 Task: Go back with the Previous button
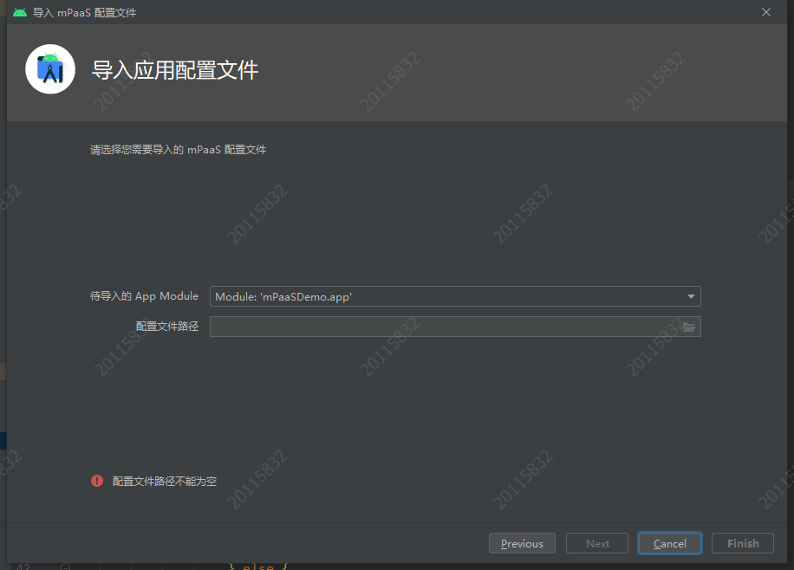(x=522, y=543)
